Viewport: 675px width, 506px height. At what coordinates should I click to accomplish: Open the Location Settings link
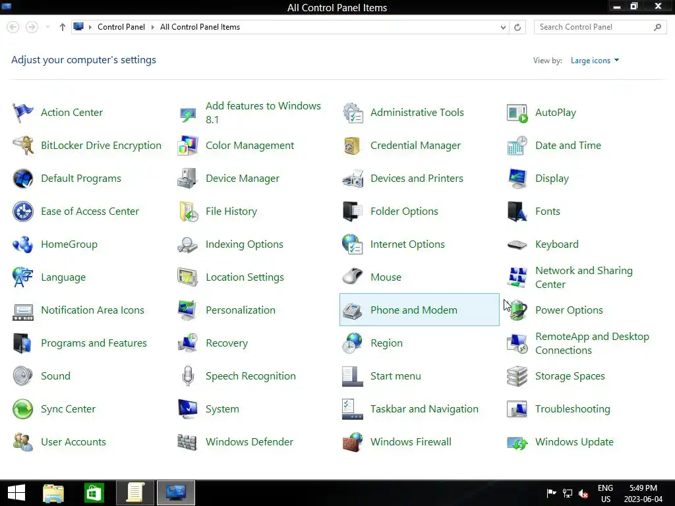(245, 277)
